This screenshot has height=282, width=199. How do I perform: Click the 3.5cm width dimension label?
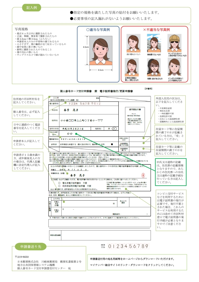coord(100,70)
